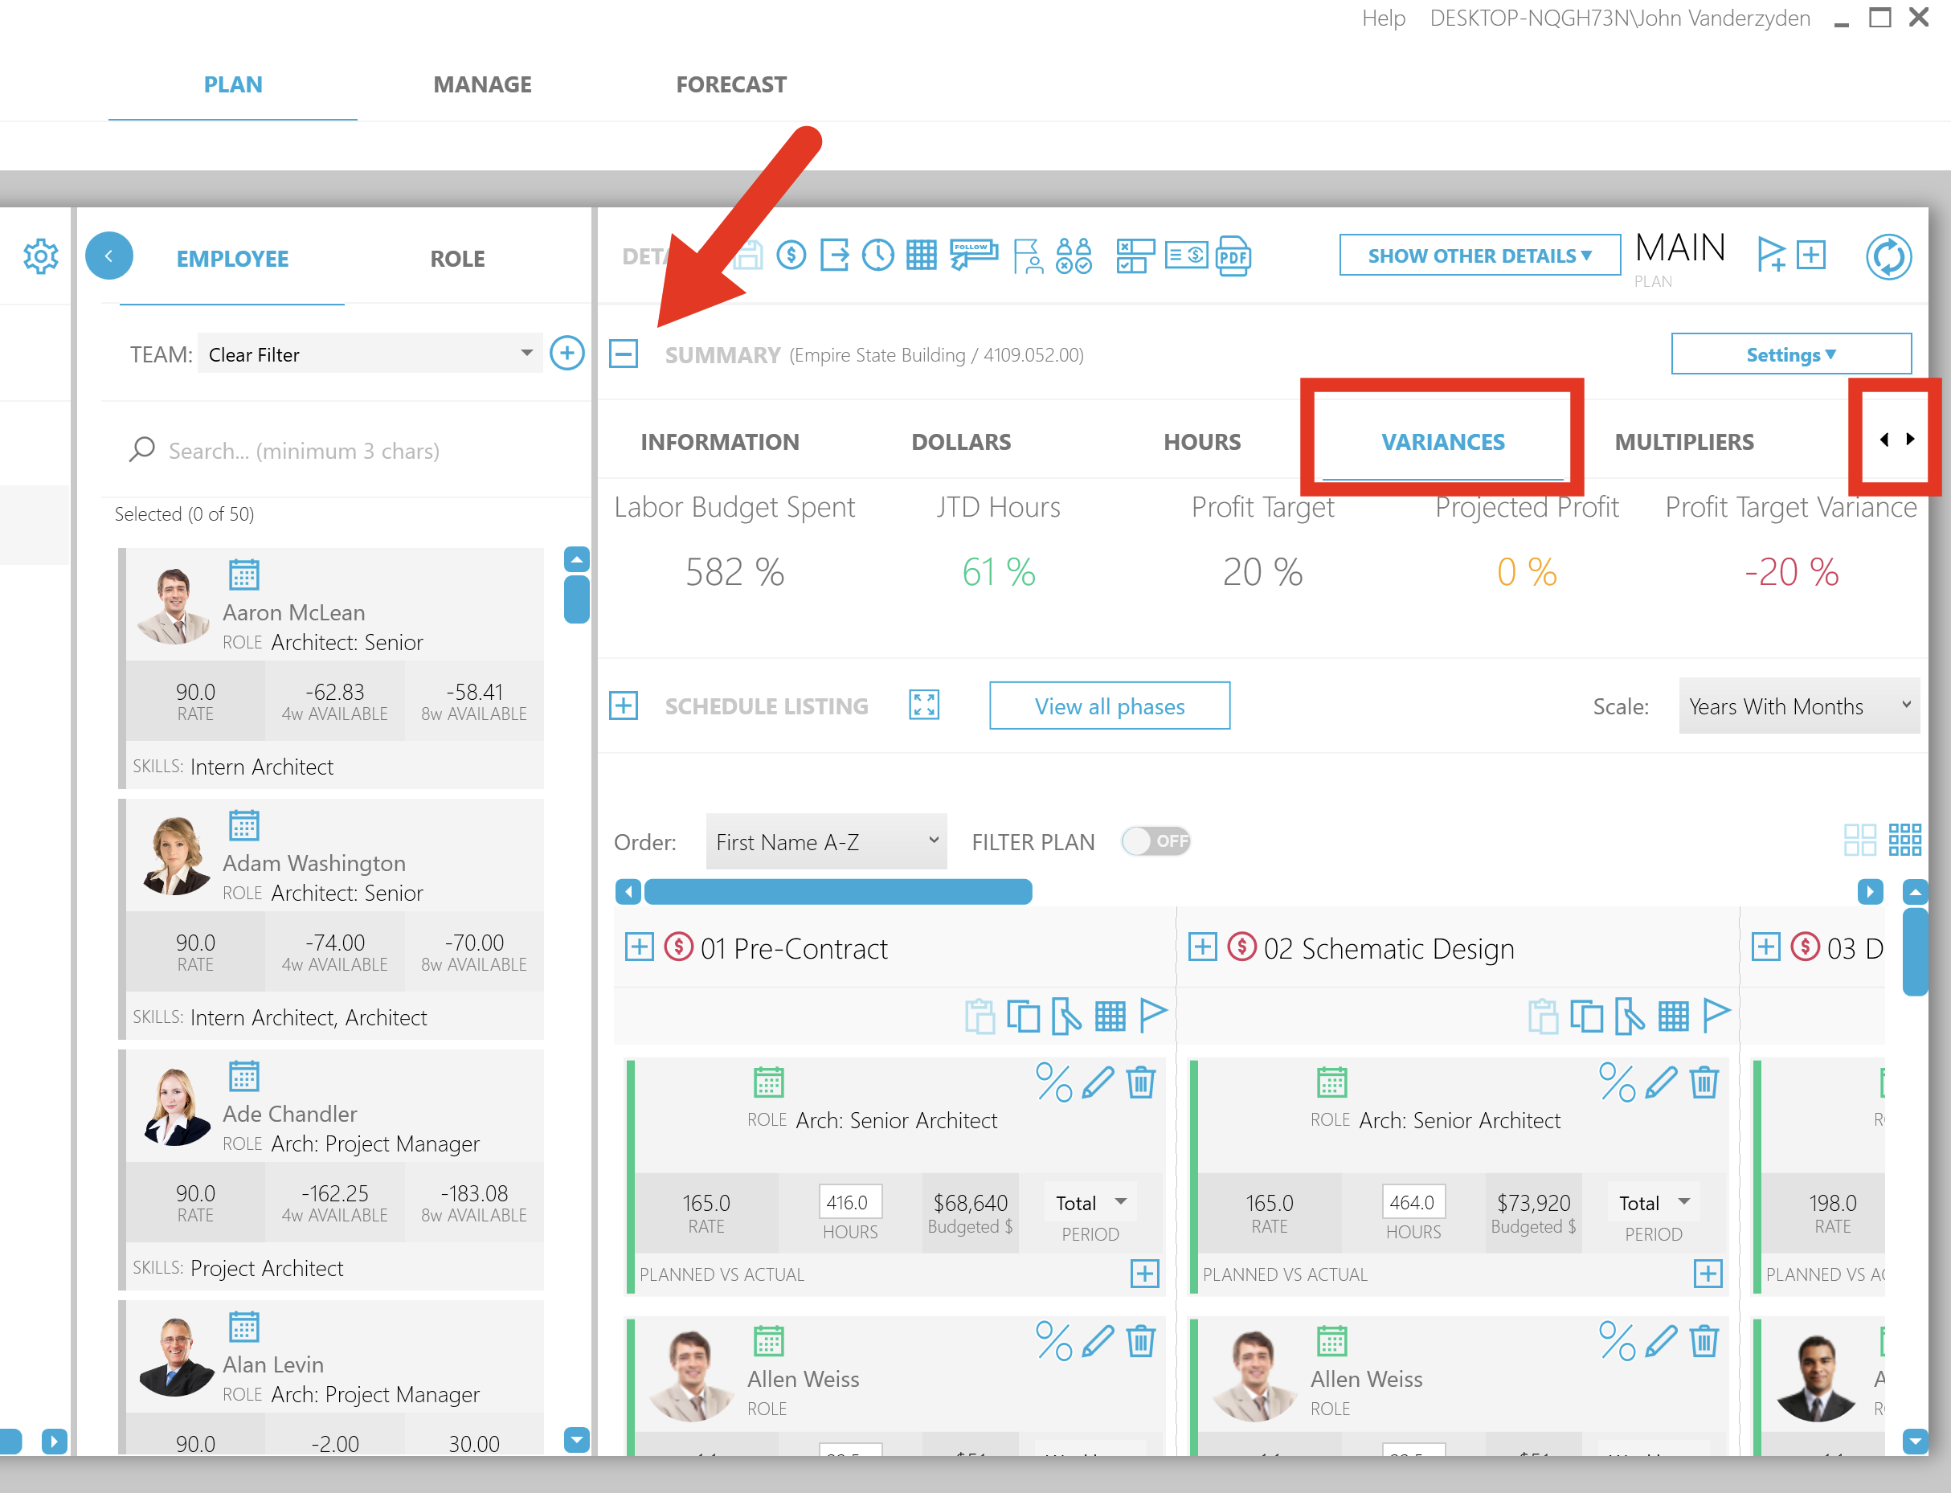Collapse the SUMMARY section
The width and height of the screenshot is (1951, 1493).
pos(624,354)
